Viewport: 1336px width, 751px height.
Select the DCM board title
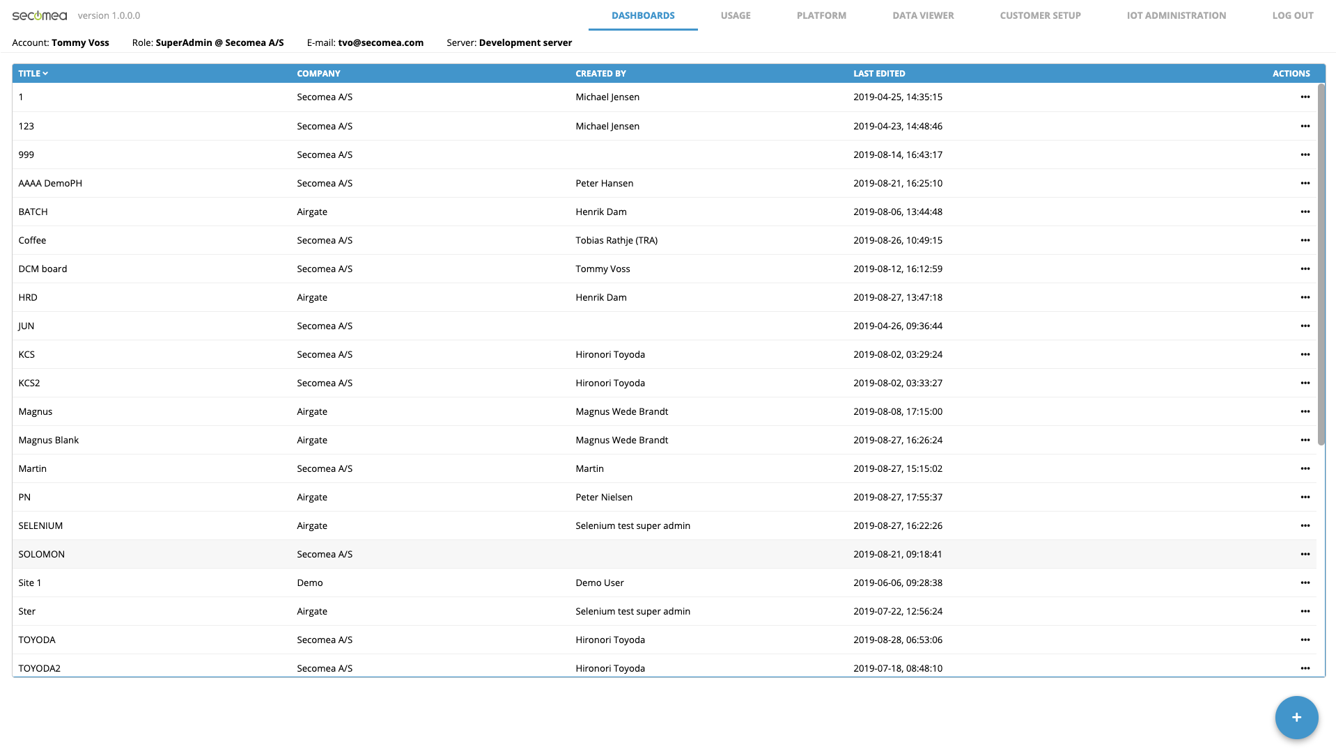pyautogui.click(x=42, y=269)
